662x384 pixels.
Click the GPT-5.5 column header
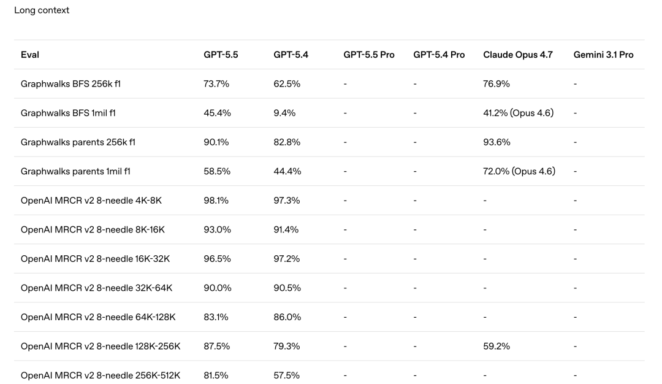tap(221, 55)
